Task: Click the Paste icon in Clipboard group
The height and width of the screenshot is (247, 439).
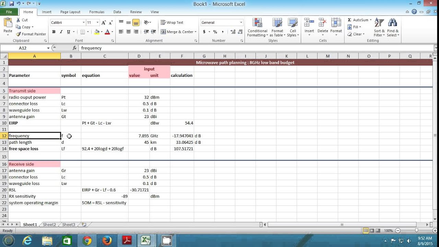Action: pos(8,23)
